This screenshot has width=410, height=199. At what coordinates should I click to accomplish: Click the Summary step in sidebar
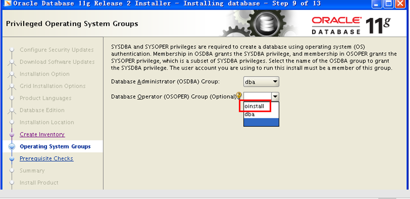[x=32, y=171]
